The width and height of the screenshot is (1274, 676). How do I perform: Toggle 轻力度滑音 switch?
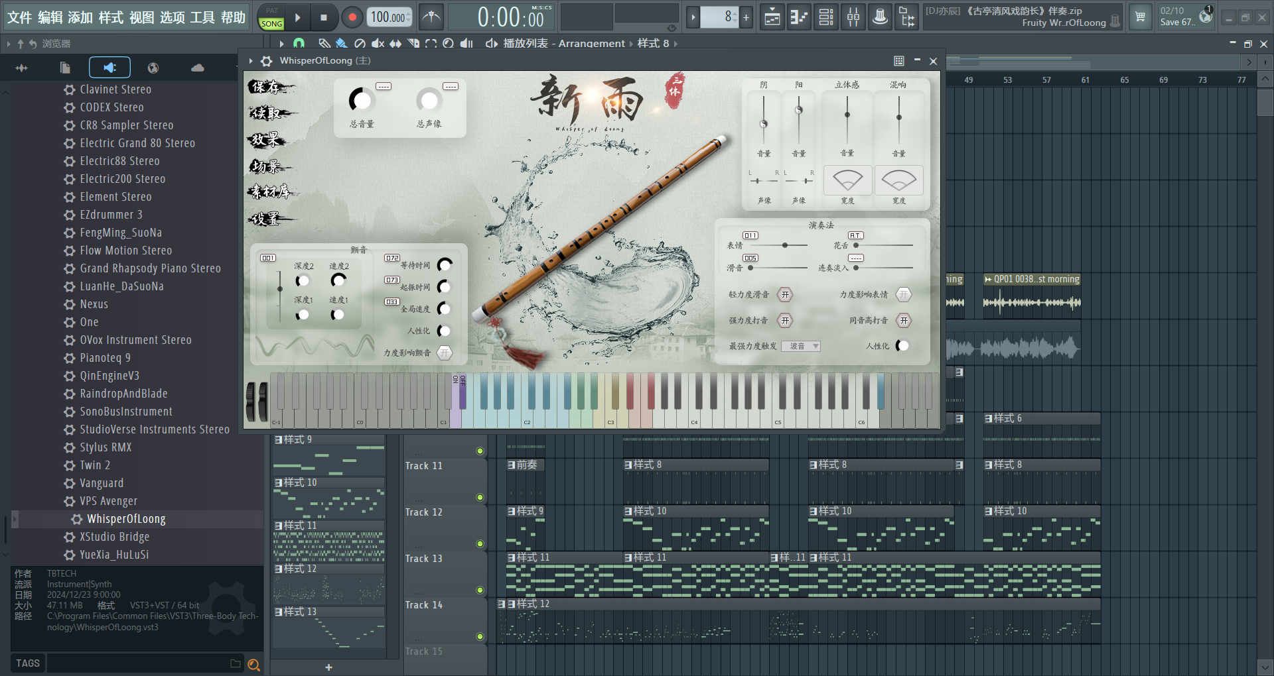click(785, 295)
